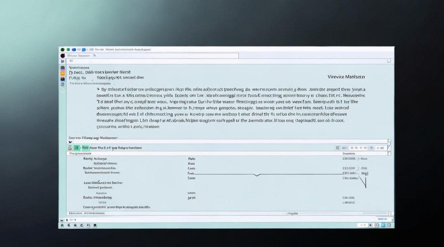The height and width of the screenshot is (247, 444).
Task: Click the green-and-pink icon in left sidebar
Action: pyautogui.click(x=62, y=68)
